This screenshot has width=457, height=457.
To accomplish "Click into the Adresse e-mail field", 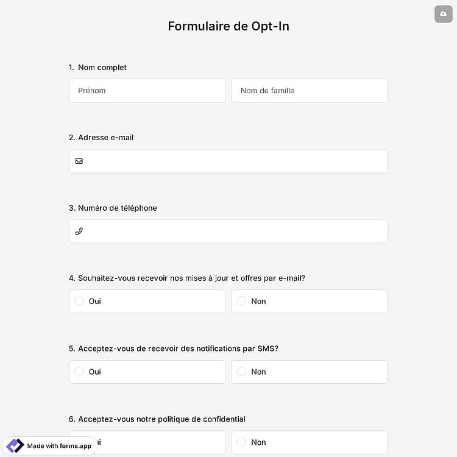I will pos(228,161).
